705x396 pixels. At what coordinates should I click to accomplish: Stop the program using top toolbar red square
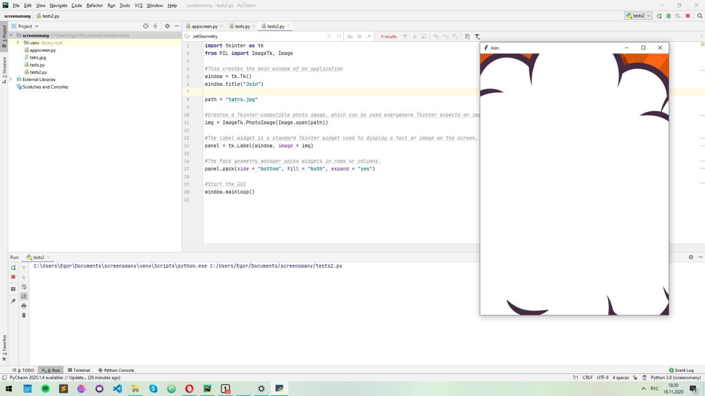pyautogui.click(x=687, y=16)
